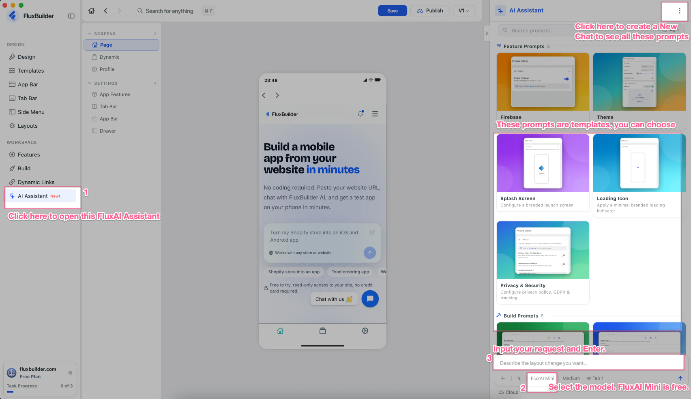
Task: Go to the Home icon in the top toolbar
Action: [x=92, y=11]
